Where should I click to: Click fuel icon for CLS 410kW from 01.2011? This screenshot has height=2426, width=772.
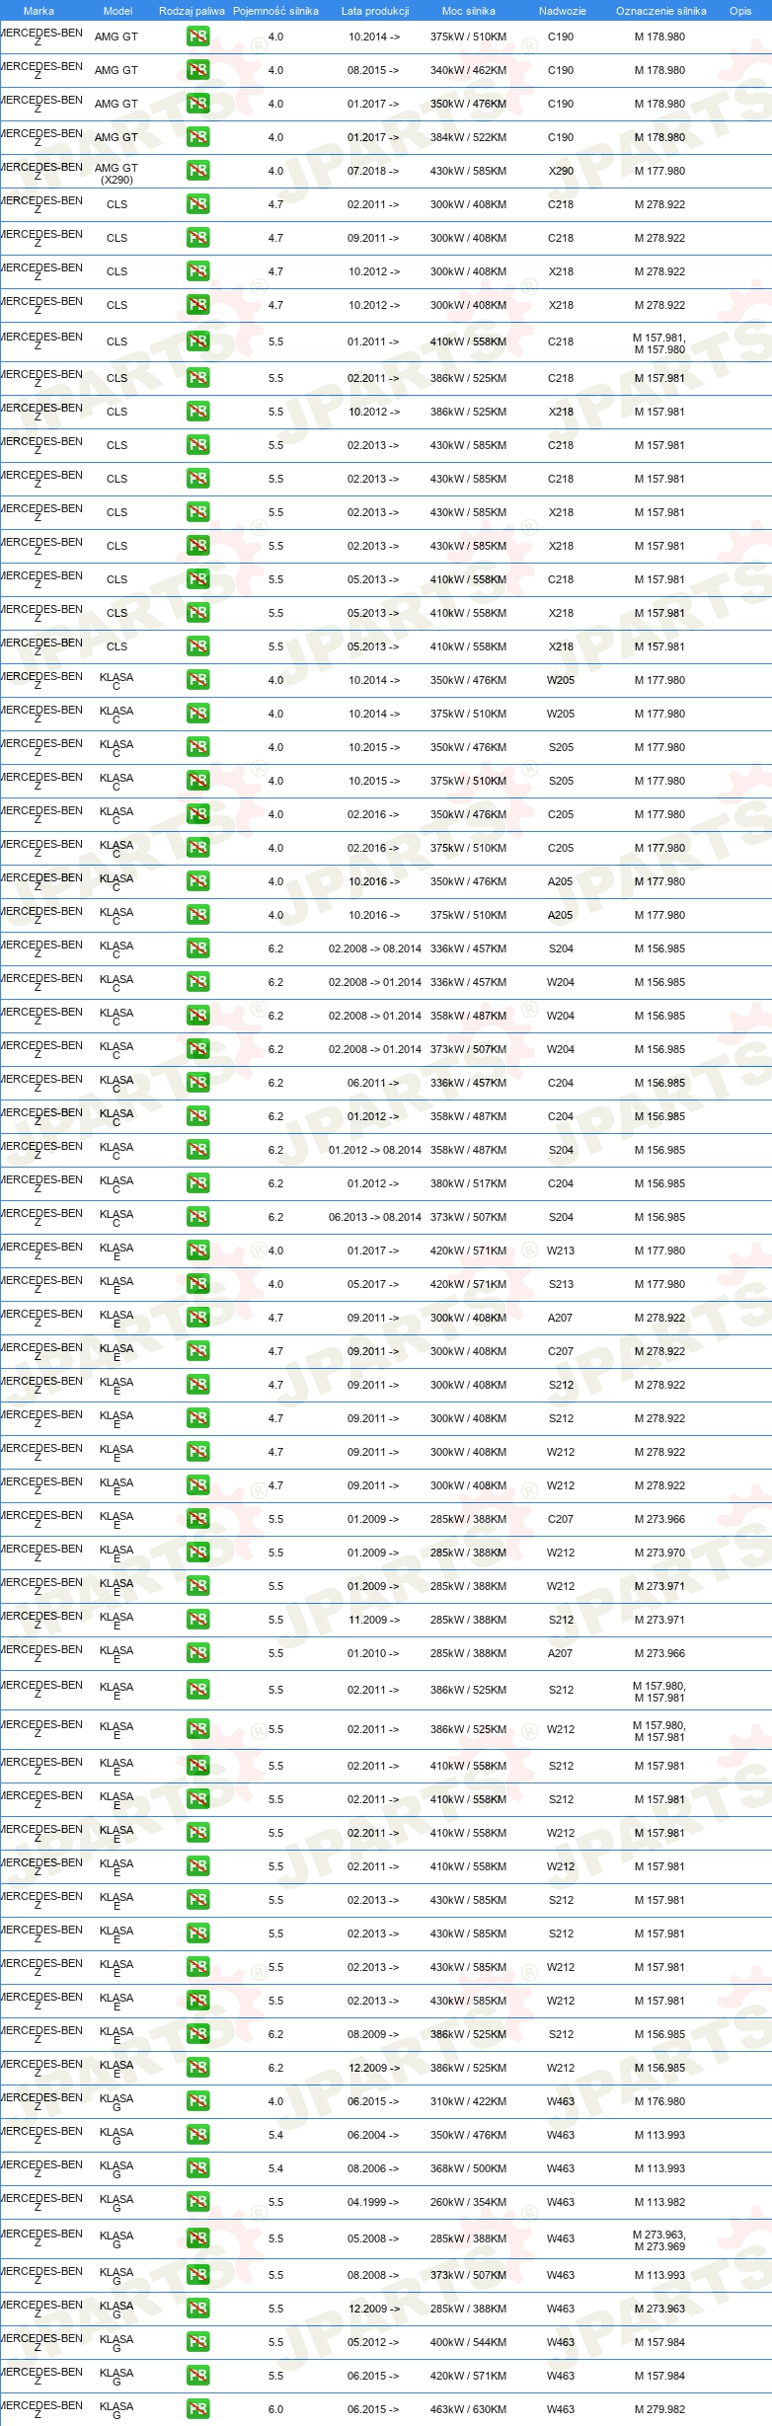197,341
